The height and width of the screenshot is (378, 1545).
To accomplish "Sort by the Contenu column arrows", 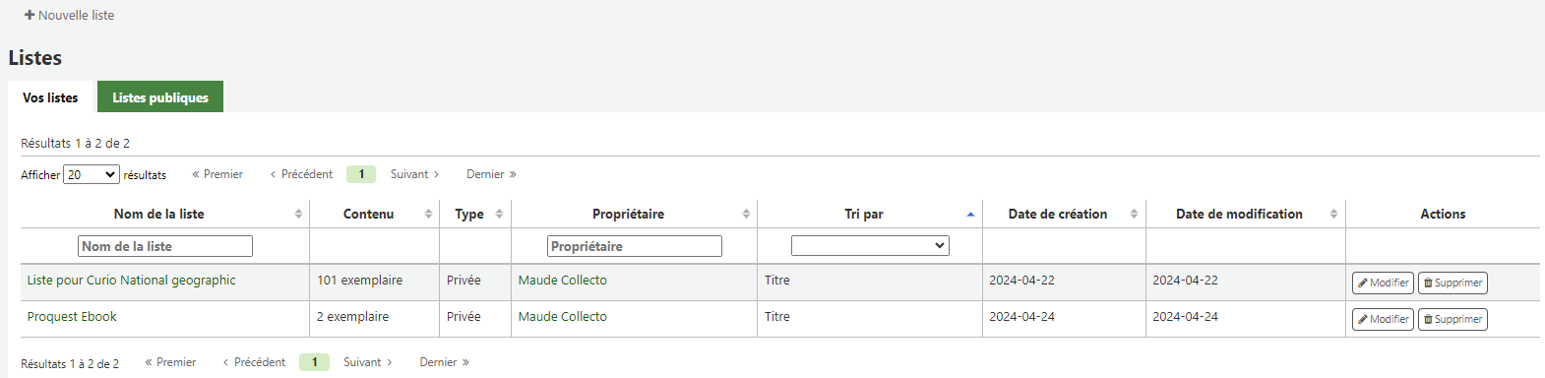I will (x=428, y=214).
